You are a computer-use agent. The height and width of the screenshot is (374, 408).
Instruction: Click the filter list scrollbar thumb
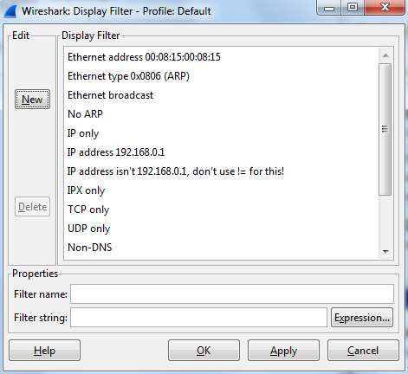(x=385, y=129)
